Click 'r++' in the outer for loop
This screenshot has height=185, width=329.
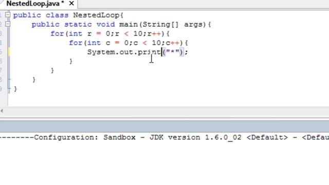coord(154,34)
